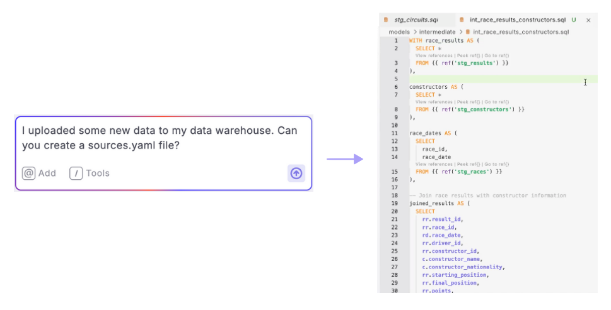Click the slash Tools icon
Screen dimensions: 611x310
76,174
